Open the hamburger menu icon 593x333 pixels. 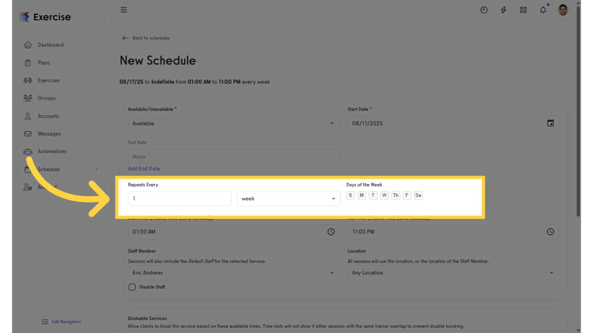(124, 10)
